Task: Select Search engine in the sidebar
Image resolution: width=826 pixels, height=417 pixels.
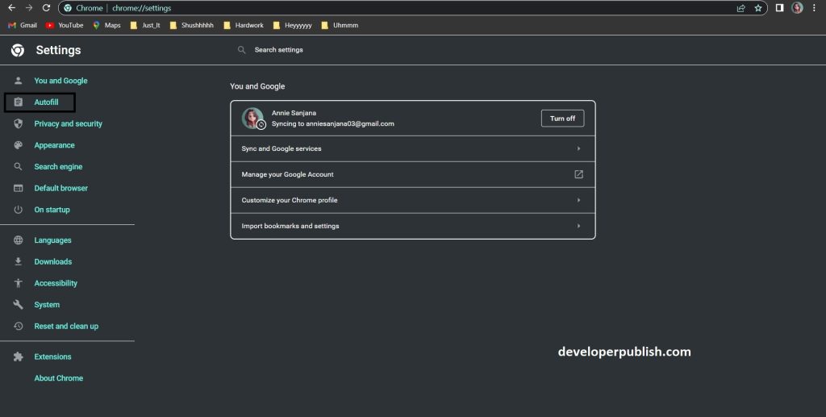Action: pos(58,167)
